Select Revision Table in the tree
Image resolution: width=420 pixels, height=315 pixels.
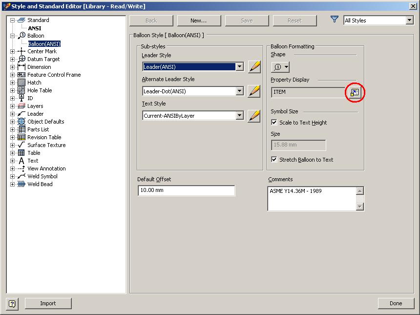tap(44, 137)
